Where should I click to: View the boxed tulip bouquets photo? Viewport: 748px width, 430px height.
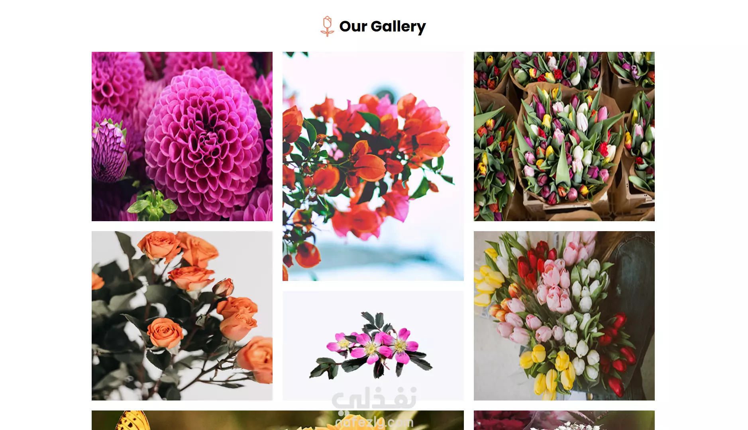[564, 136]
